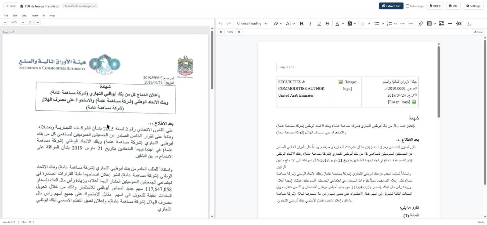Click the 'Chars: 3916' status entry
Viewport: 487px width, 225px height.
pyautogui.click(x=28, y=222)
